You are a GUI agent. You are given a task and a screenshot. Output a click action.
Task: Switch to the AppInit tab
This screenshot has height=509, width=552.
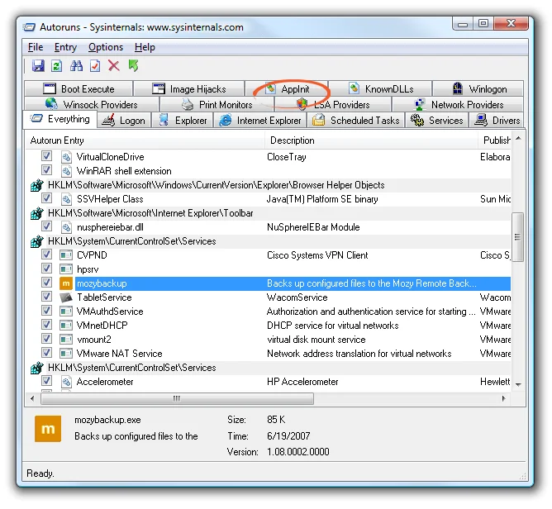pos(287,88)
